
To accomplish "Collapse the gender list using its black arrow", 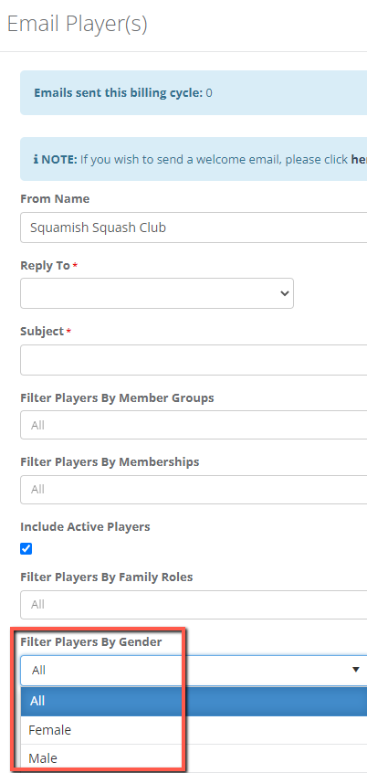I will coord(356,670).
